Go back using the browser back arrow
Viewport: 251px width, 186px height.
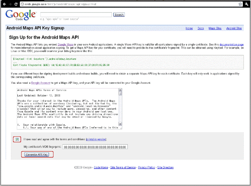pos(5,4)
